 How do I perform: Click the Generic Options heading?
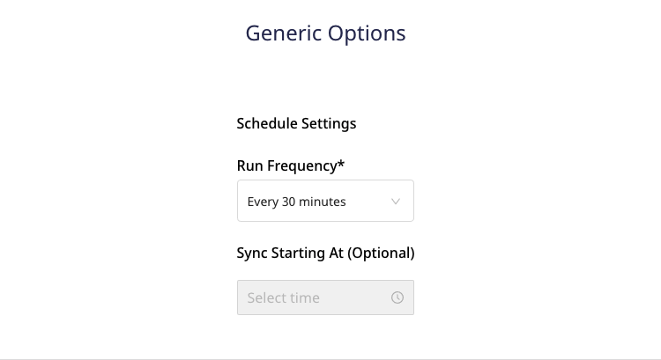pyautogui.click(x=325, y=33)
